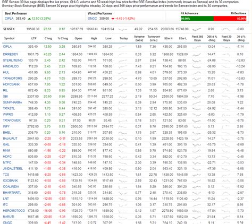Open CIPLA symbol link in table
This screenshot has width=252, height=224.
click(x=7, y=47)
